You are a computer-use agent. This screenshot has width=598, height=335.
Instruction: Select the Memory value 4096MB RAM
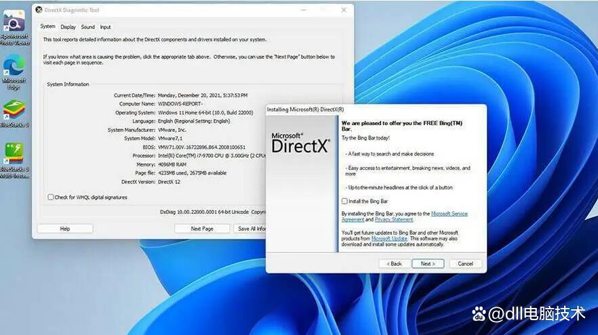point(172,164)
